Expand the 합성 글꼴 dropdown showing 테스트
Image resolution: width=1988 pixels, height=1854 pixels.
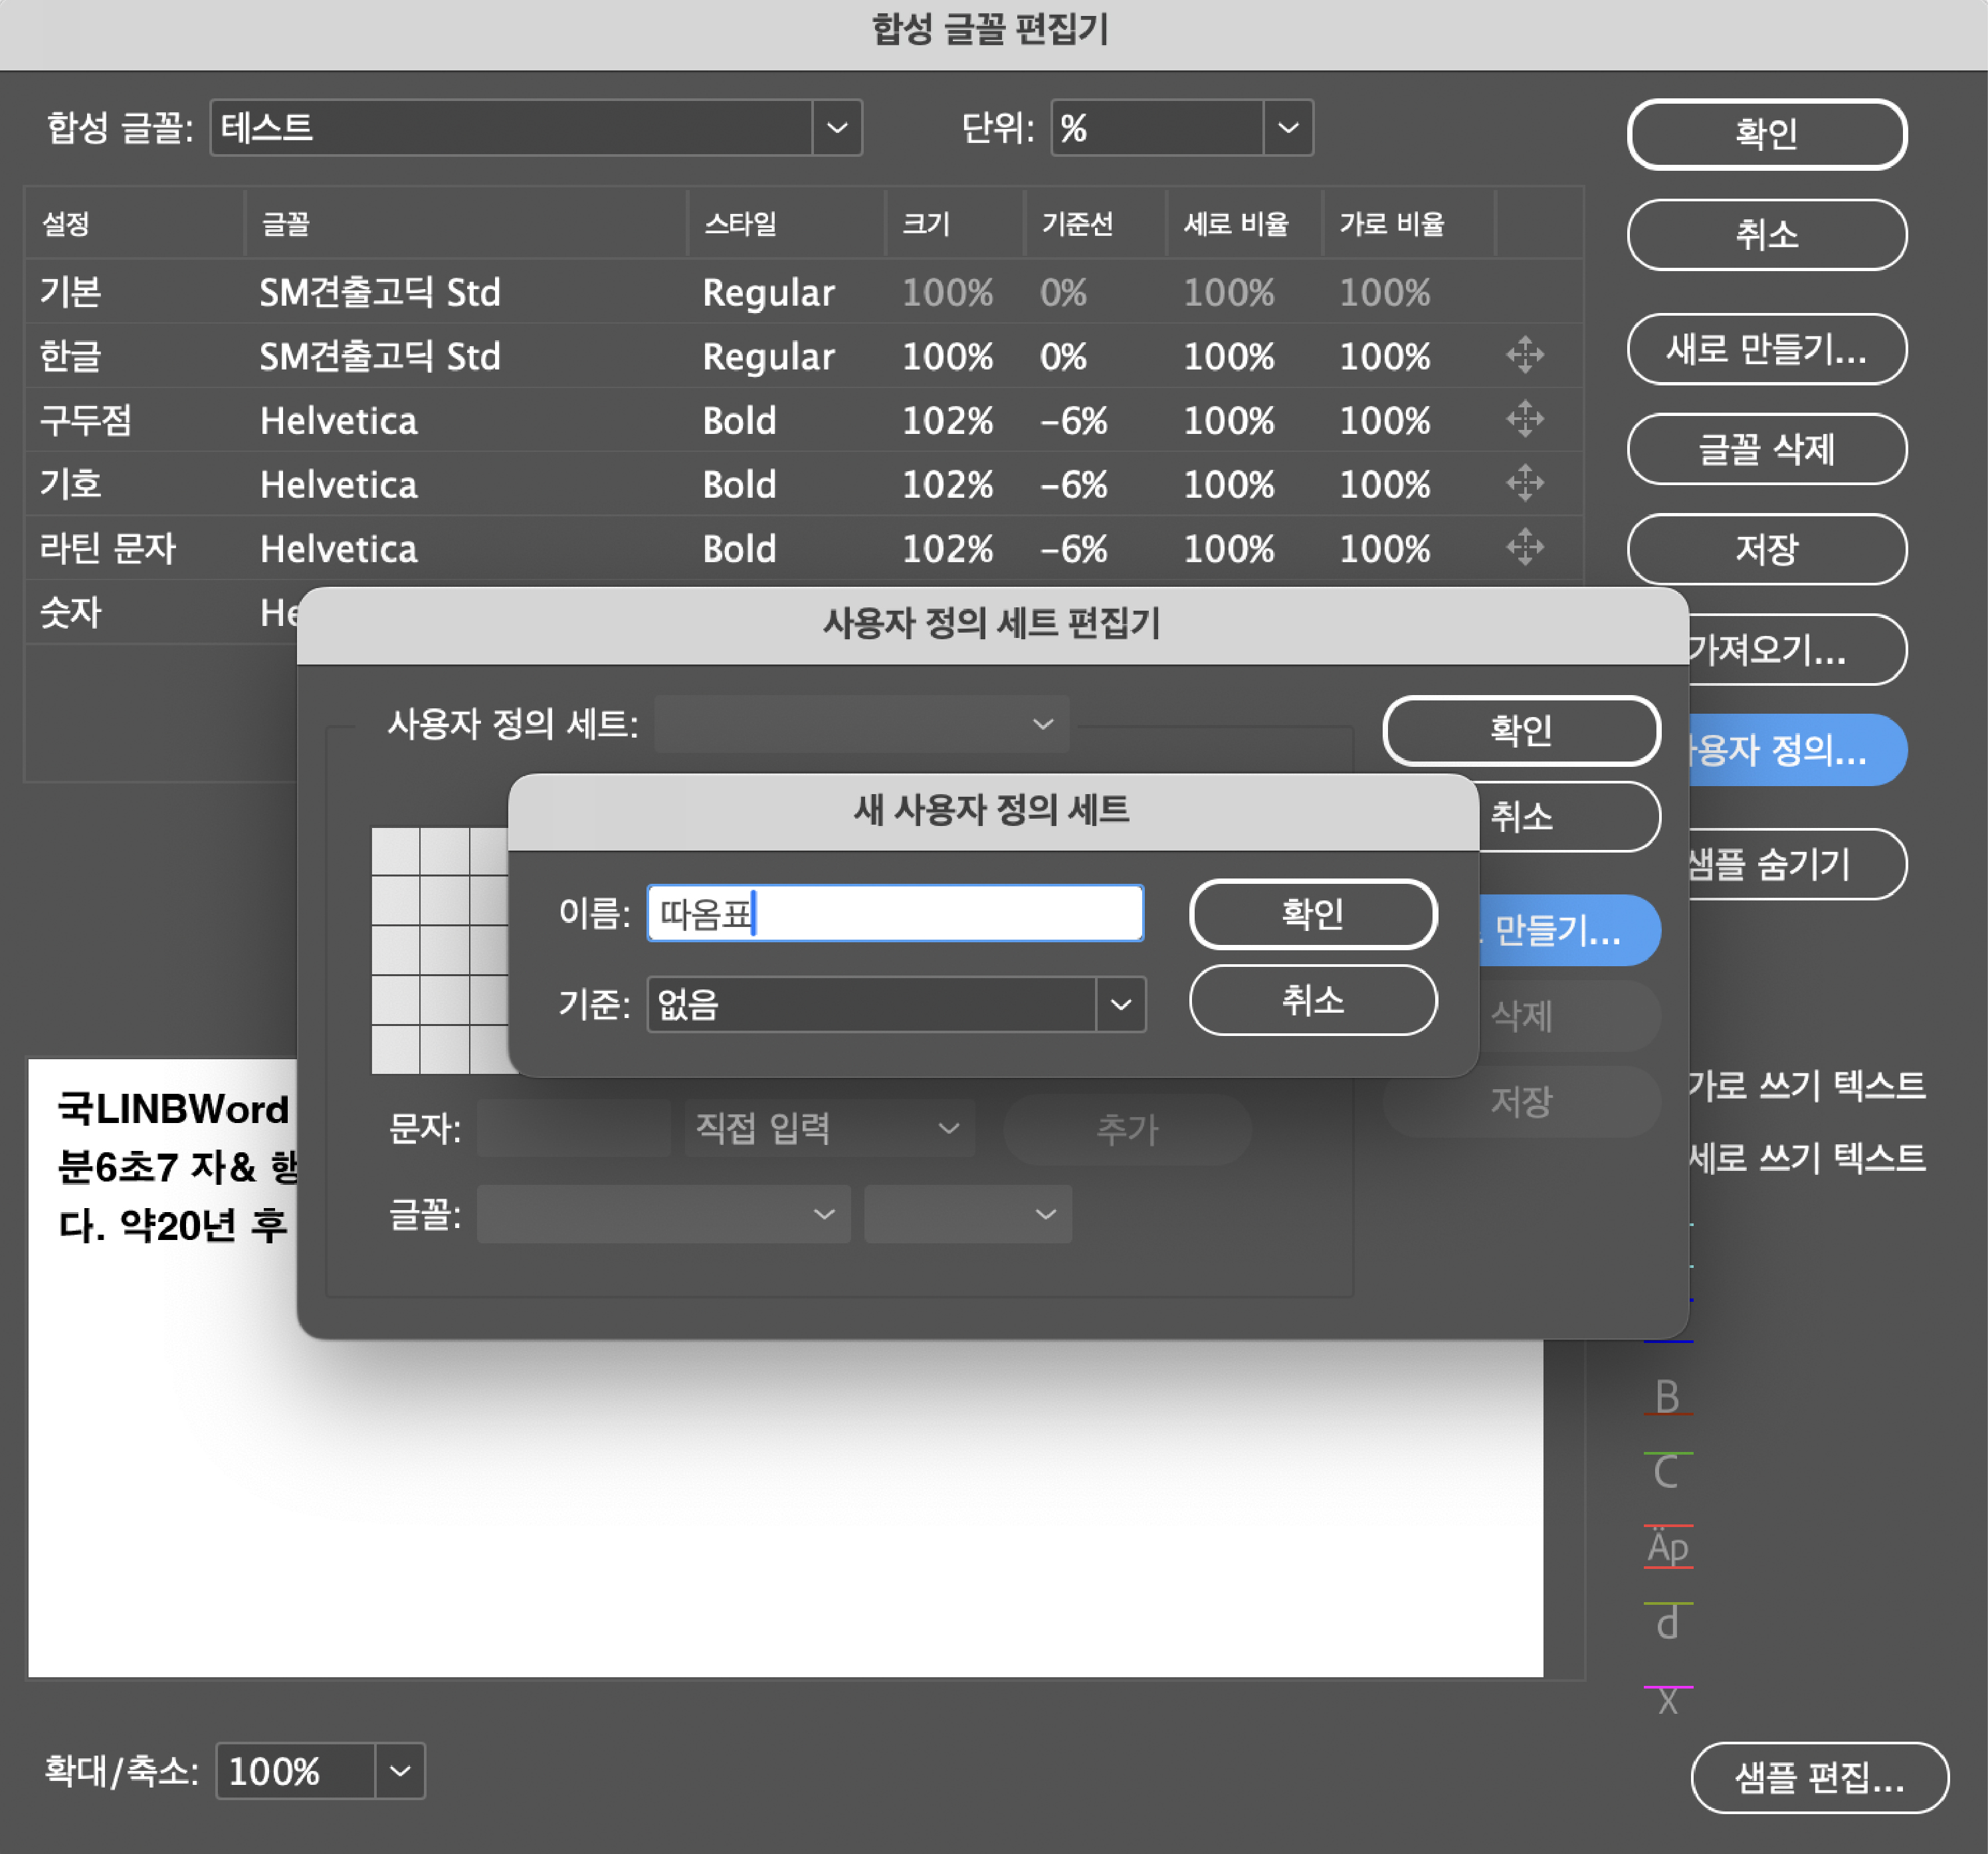(837, 128)
